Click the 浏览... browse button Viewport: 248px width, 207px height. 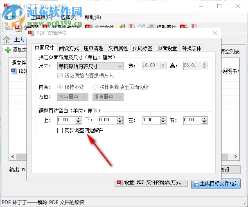(230, 169)
